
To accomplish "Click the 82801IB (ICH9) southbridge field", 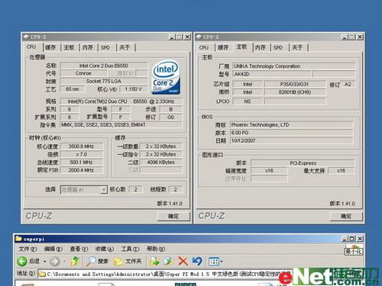I will tap(294, 92).
